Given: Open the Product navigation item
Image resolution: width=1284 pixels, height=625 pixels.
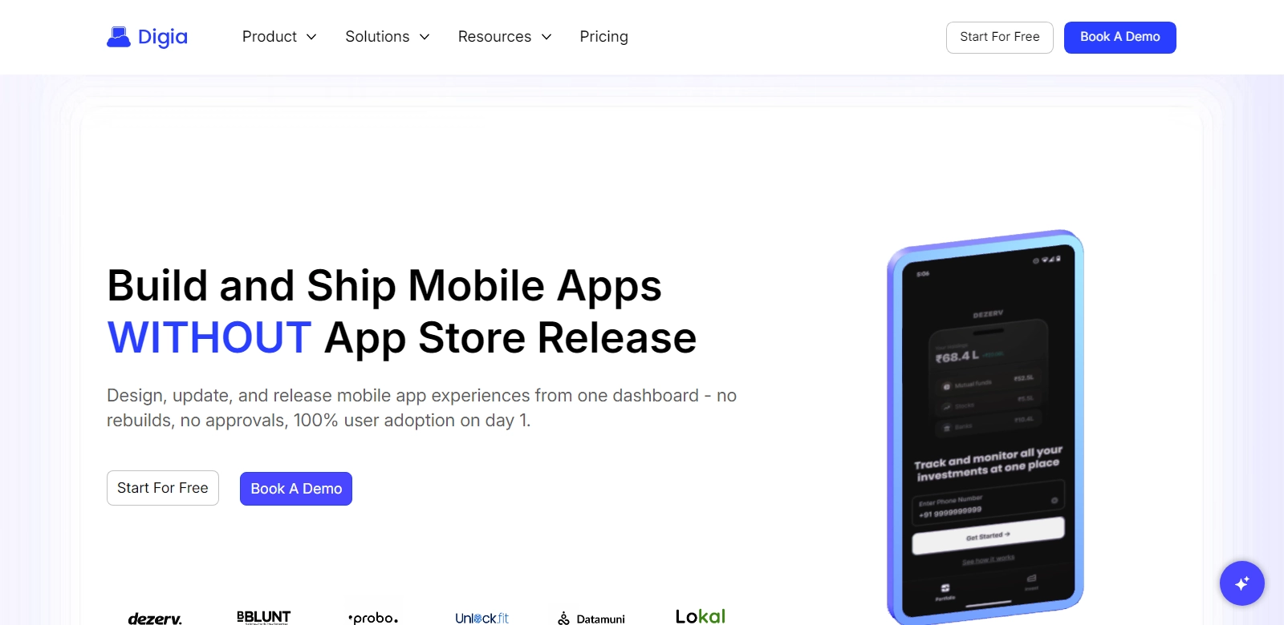Looking at the screenshot, I should pyautogui.click(x=270, y=37).
